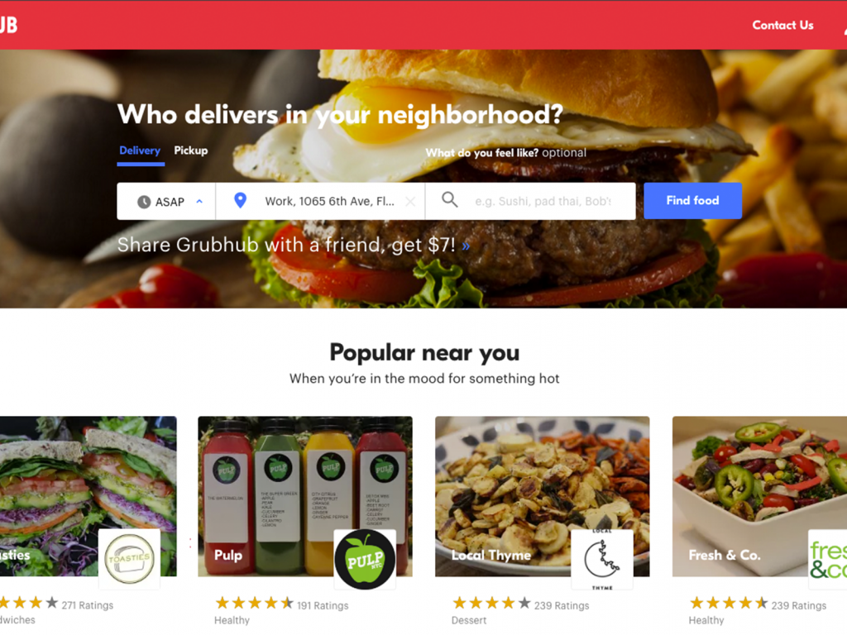Click the clock icon beside ASAP

click(144, 202)
